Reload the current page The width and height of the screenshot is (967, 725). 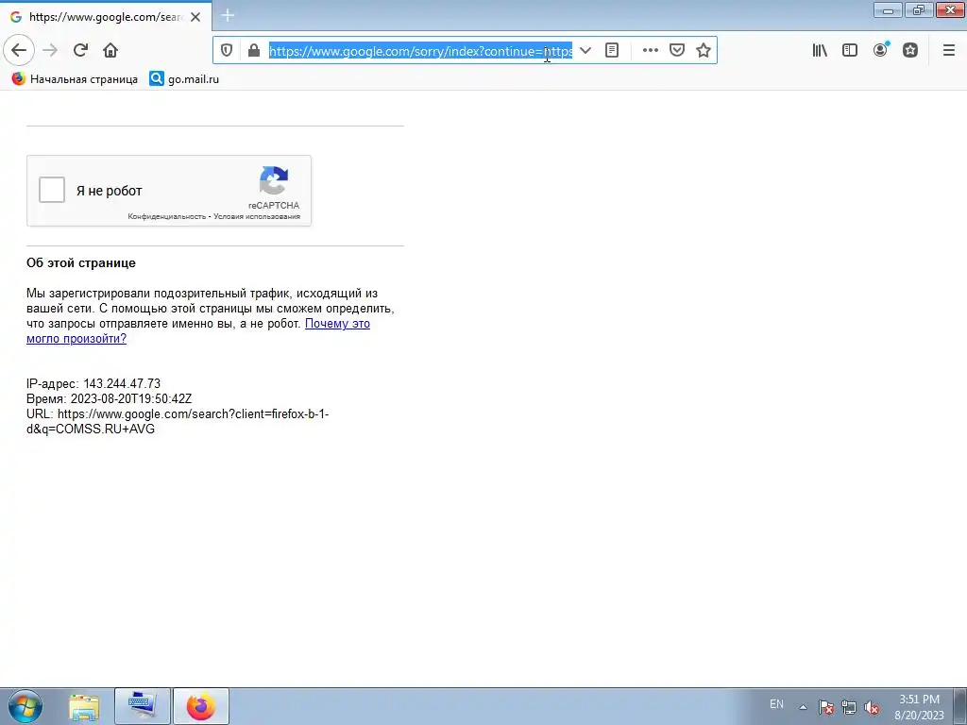[80, 50]
